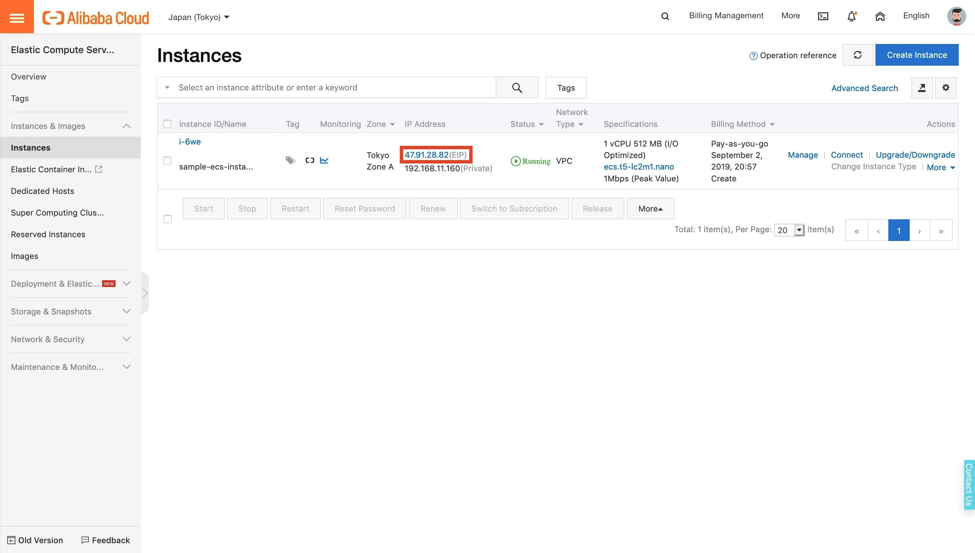Open notifications bell icon
The image size is (975, 553).
(x=851, y=16)
